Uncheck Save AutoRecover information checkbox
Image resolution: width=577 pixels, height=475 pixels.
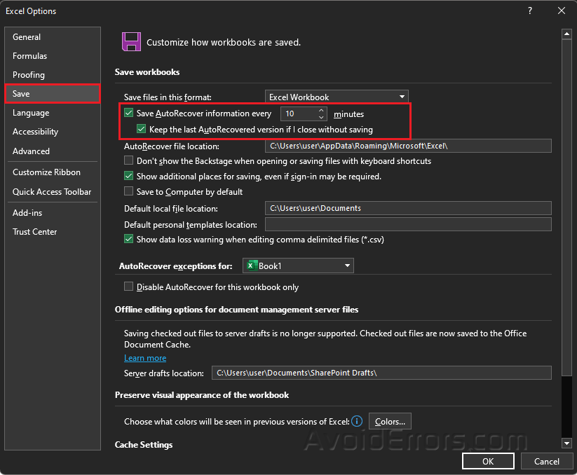(128, 113)
